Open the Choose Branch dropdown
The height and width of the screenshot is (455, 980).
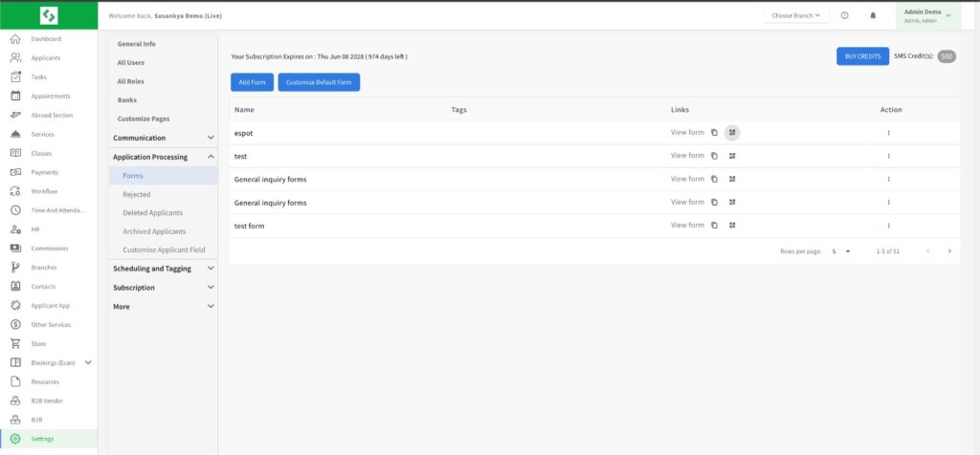796,15
